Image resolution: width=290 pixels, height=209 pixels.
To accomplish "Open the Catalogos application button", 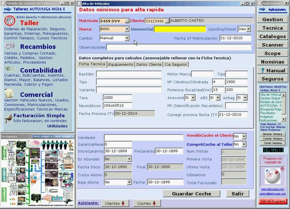I will point(272,36).
